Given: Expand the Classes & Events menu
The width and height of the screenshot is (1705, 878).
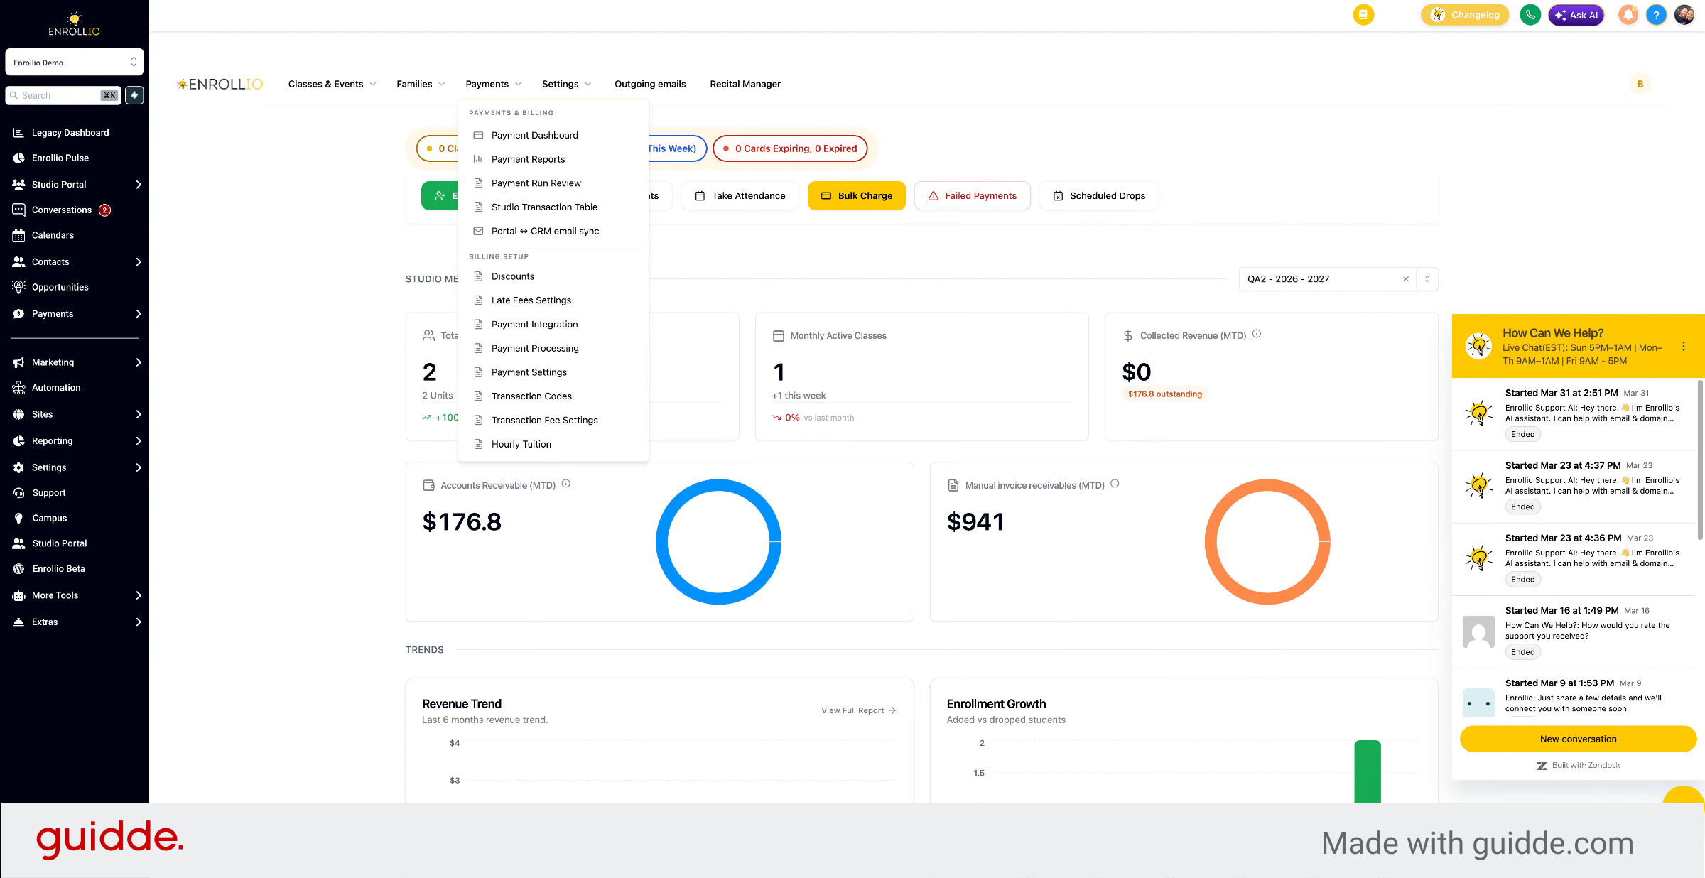Looking at the screenshot, I should tap(332, 84).
